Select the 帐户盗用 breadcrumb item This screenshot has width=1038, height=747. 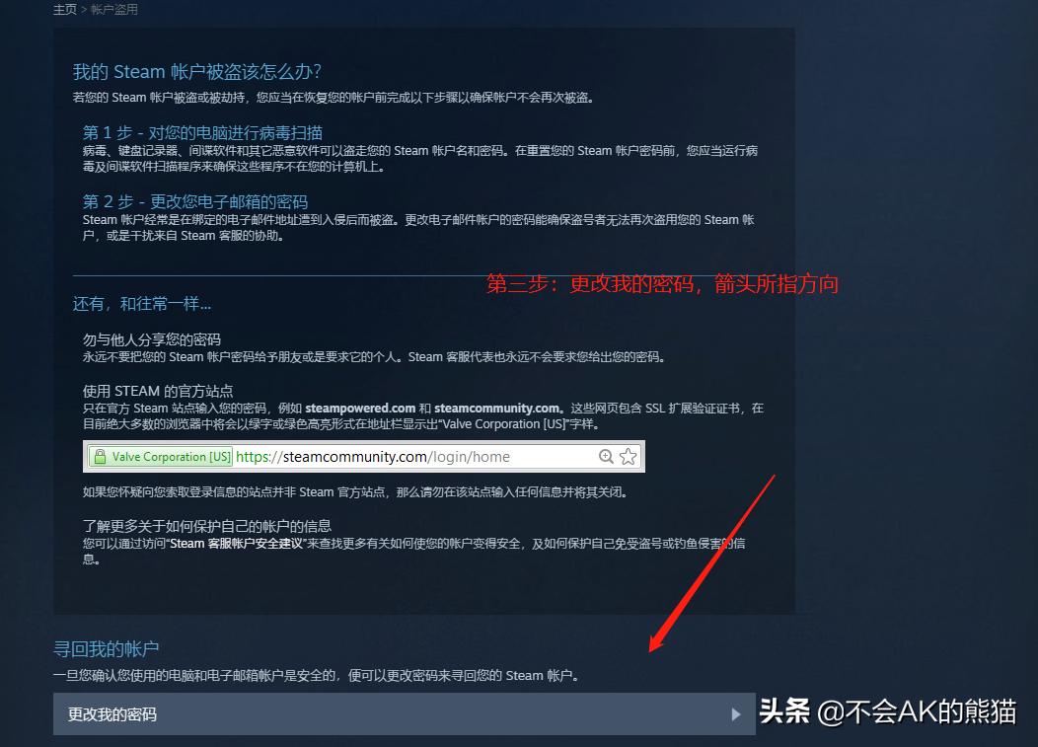(x=116, y=9)
